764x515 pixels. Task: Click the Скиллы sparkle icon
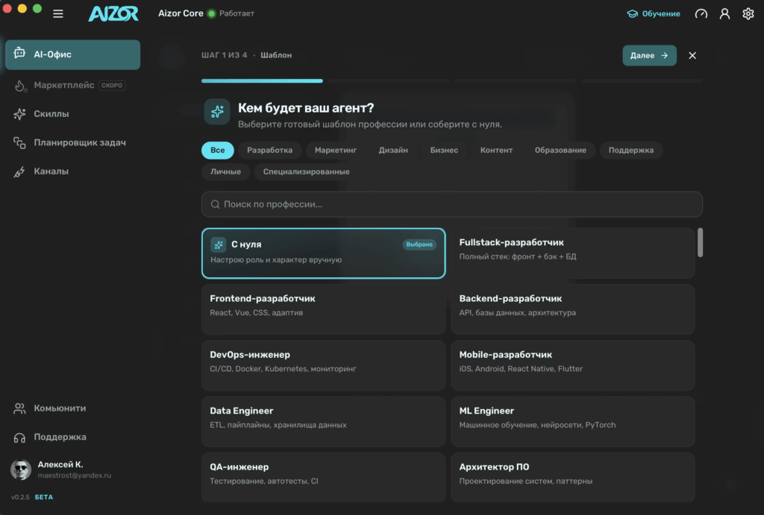click(x=19, y=114)
